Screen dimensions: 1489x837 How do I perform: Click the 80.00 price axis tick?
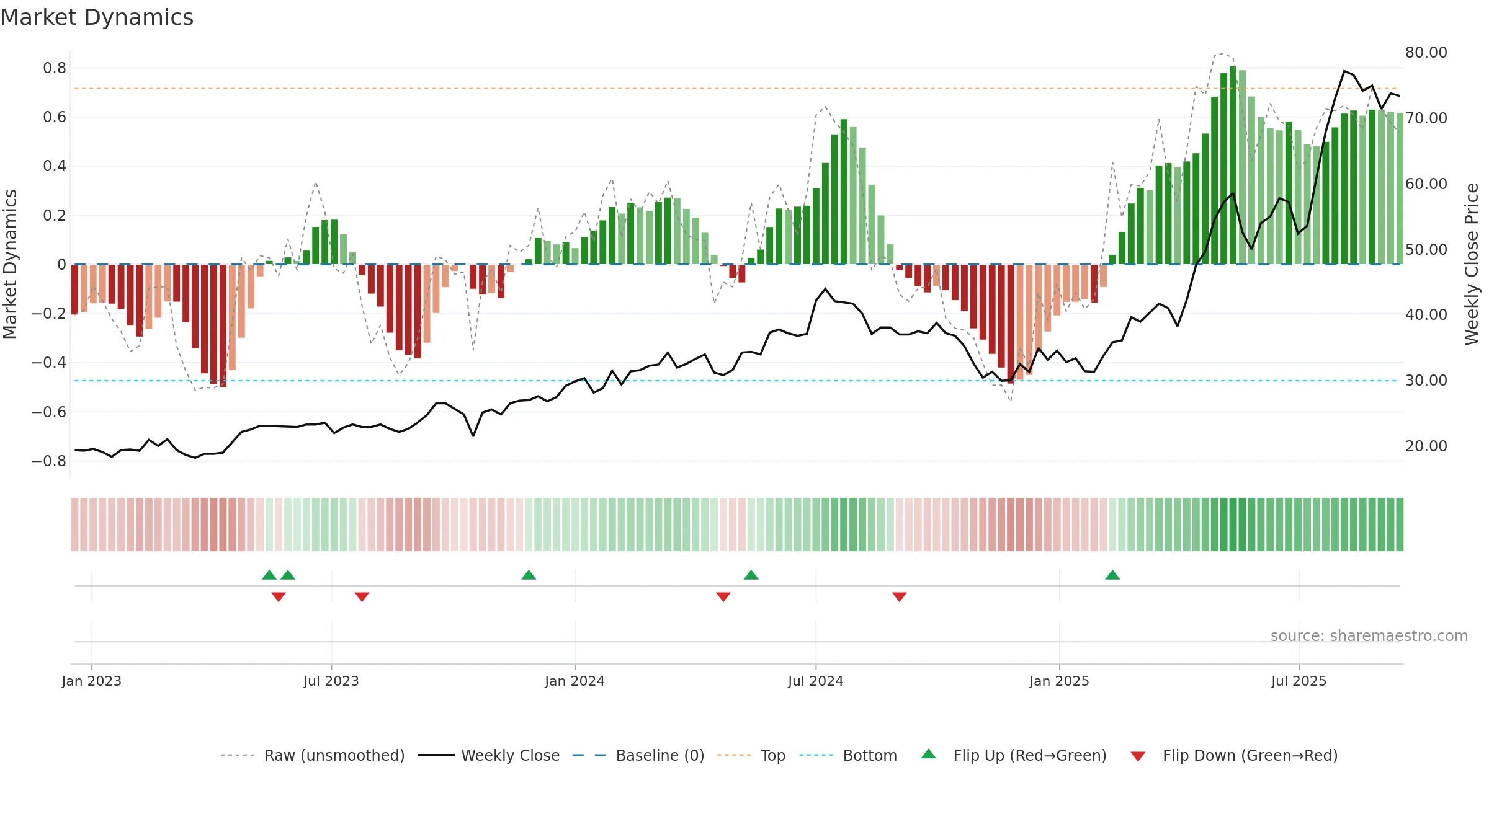click(x=1426, y=52)
